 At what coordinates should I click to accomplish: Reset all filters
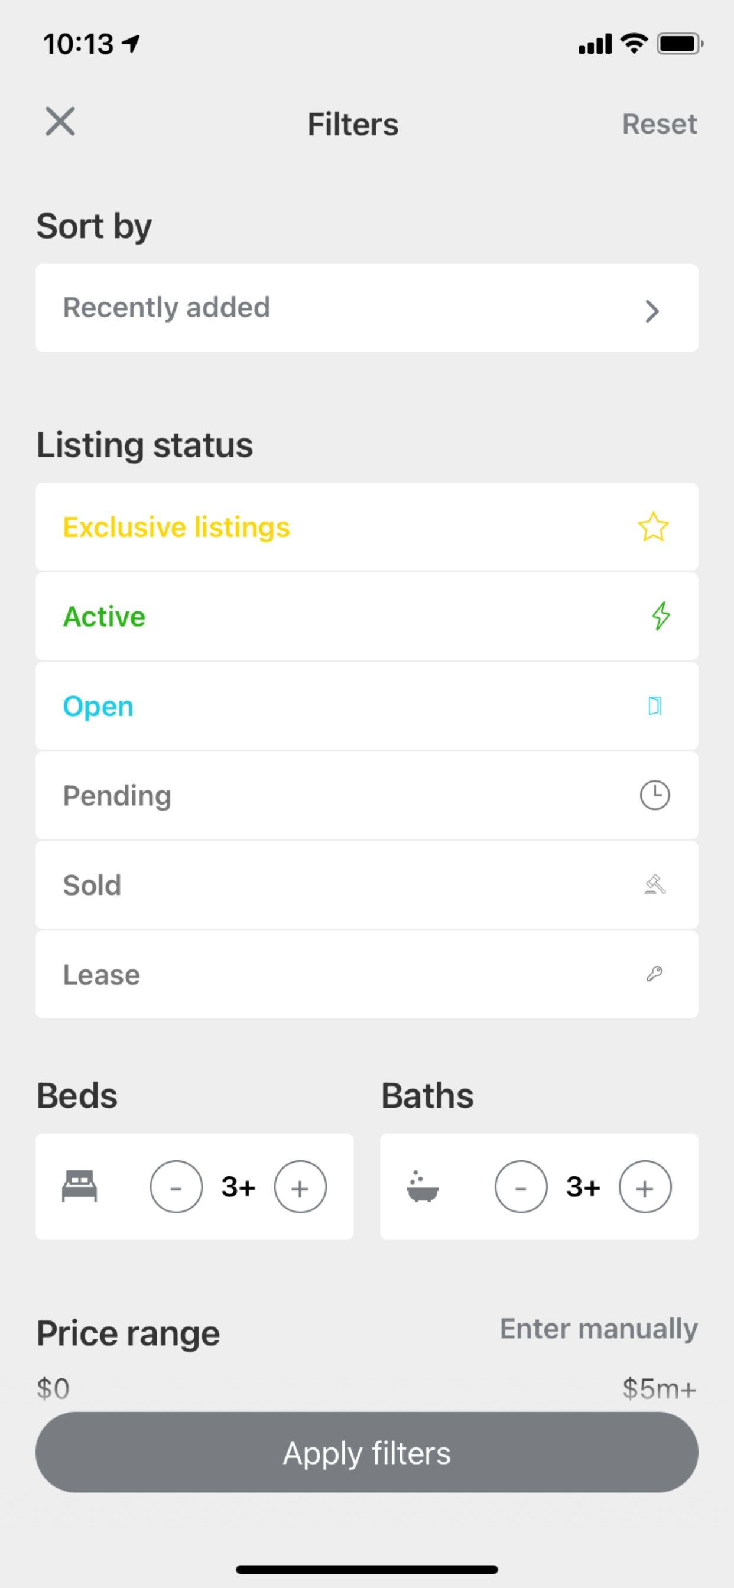[x=660, y=124]
